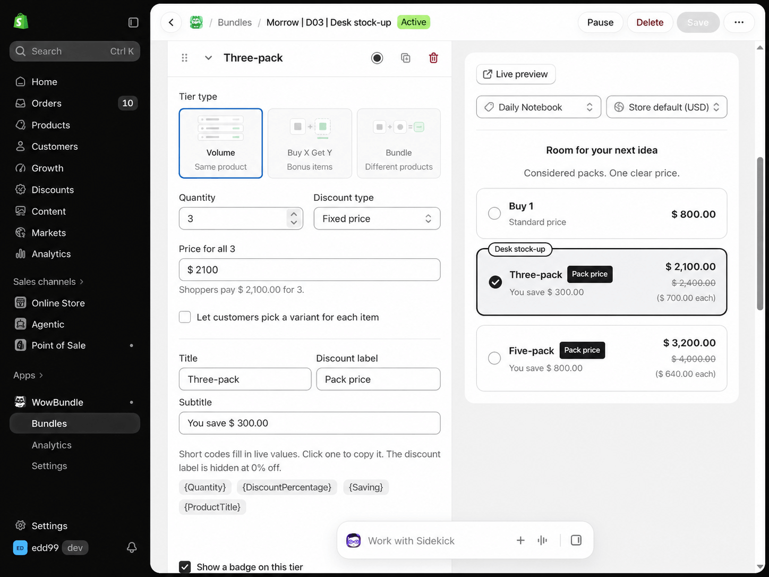Click the Pause button
The image size is (769, 577).
[600, 22]
